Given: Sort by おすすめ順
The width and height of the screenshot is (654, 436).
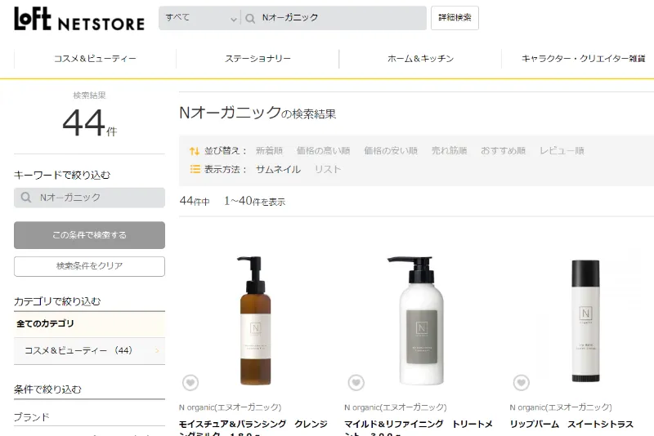Looking at the screenshot, I should click(503, 151).
